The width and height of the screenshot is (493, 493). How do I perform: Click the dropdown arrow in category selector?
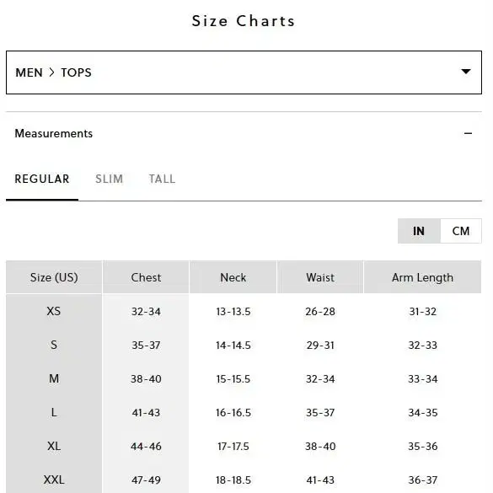pyautogui.click(x=466, y=72)
